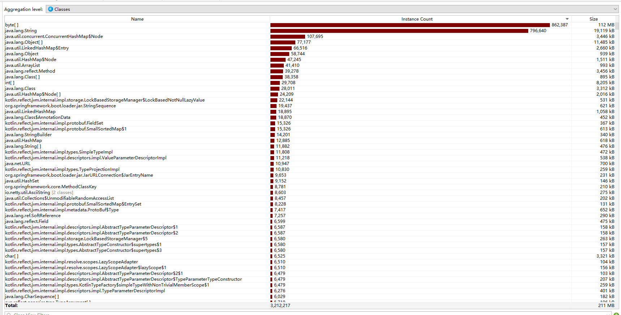Click the 796,640 instance count bar label

[x=538, y=31]
